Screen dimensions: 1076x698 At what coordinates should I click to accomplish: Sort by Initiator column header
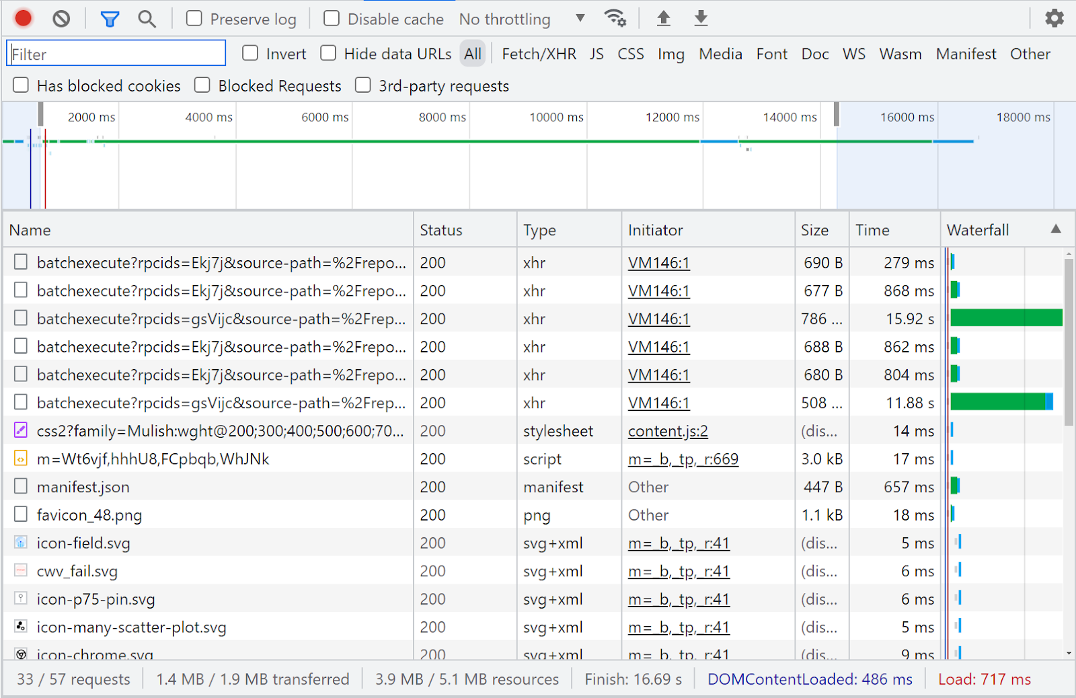(708, 230)
